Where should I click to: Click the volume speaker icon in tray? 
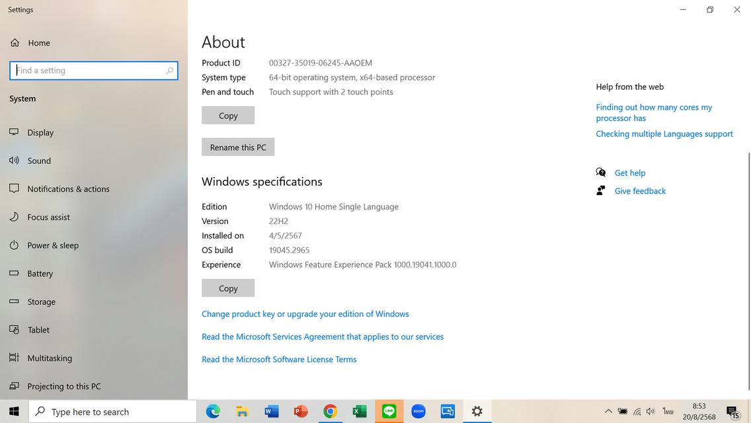(651, 412)
